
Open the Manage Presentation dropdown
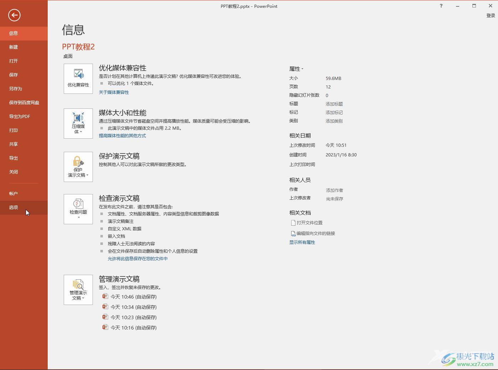click(78, 290)
